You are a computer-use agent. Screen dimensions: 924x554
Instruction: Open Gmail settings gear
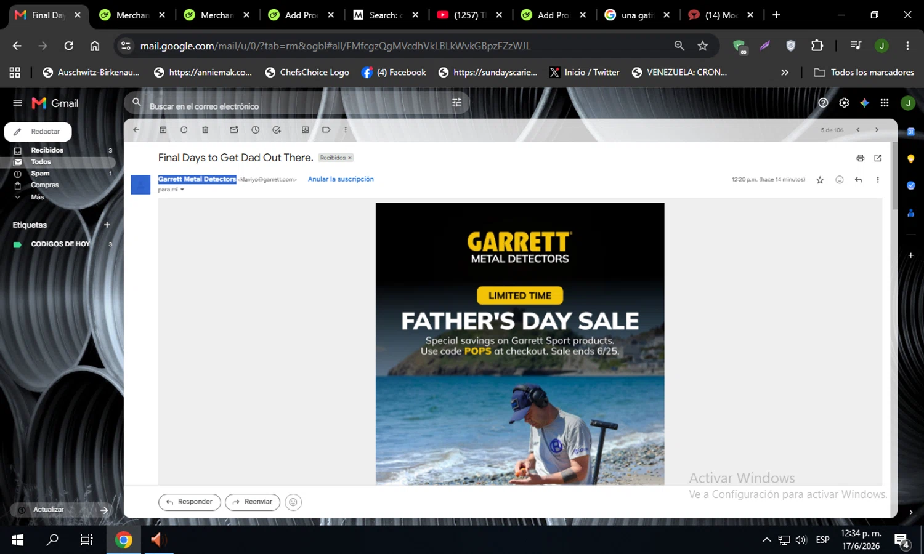844,103
